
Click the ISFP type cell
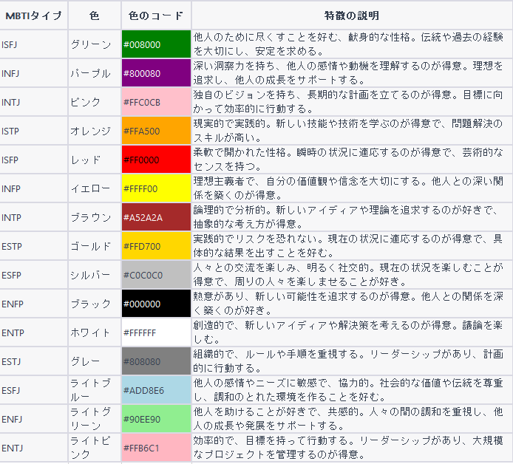coord(34,160)
